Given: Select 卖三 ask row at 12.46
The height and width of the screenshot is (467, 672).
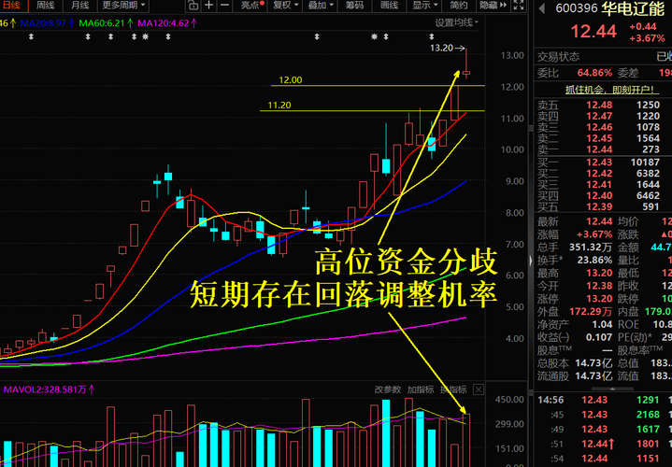Looking at the screenshot, I should [x=603, y=127].
